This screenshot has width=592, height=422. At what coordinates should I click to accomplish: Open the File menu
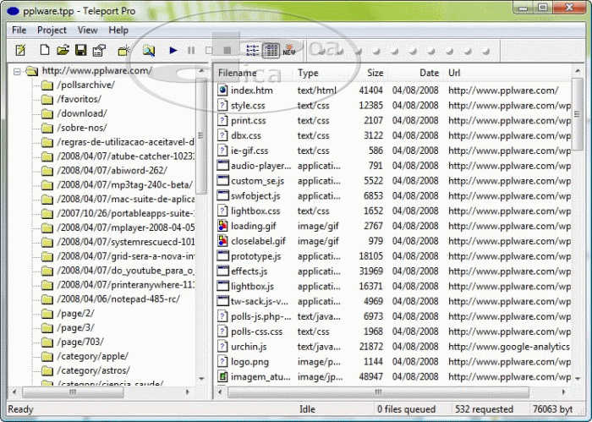click(x=19, y=30)
